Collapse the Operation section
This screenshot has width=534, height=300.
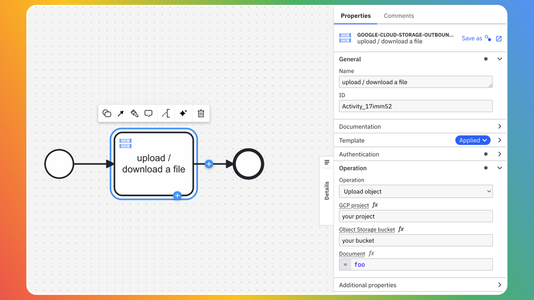(500, 168)
